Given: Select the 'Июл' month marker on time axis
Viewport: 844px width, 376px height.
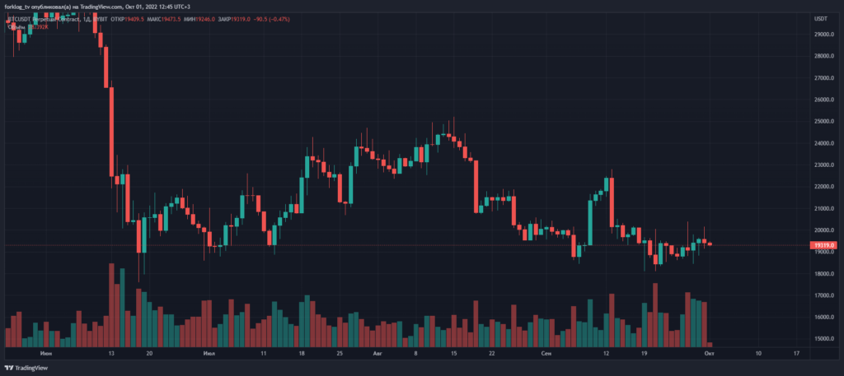Looking at the screenshot, I should click(209, 353).
